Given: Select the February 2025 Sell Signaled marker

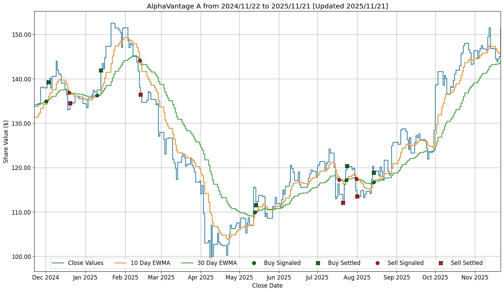Looking at the screenshot, I should 140,61.
